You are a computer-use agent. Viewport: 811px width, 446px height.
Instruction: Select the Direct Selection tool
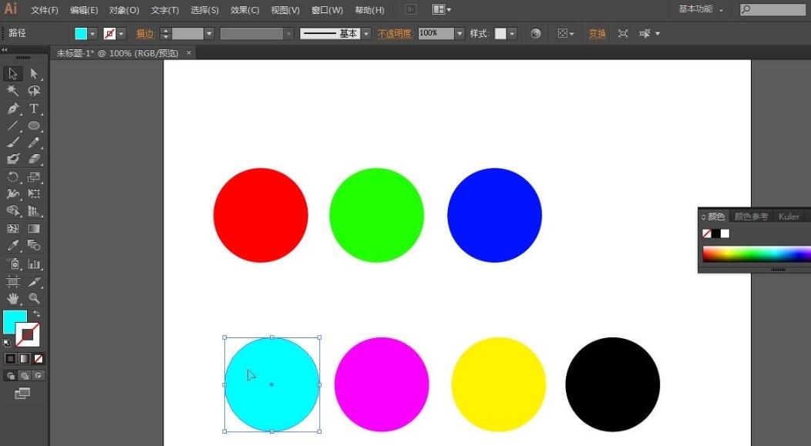click(34, 74)
